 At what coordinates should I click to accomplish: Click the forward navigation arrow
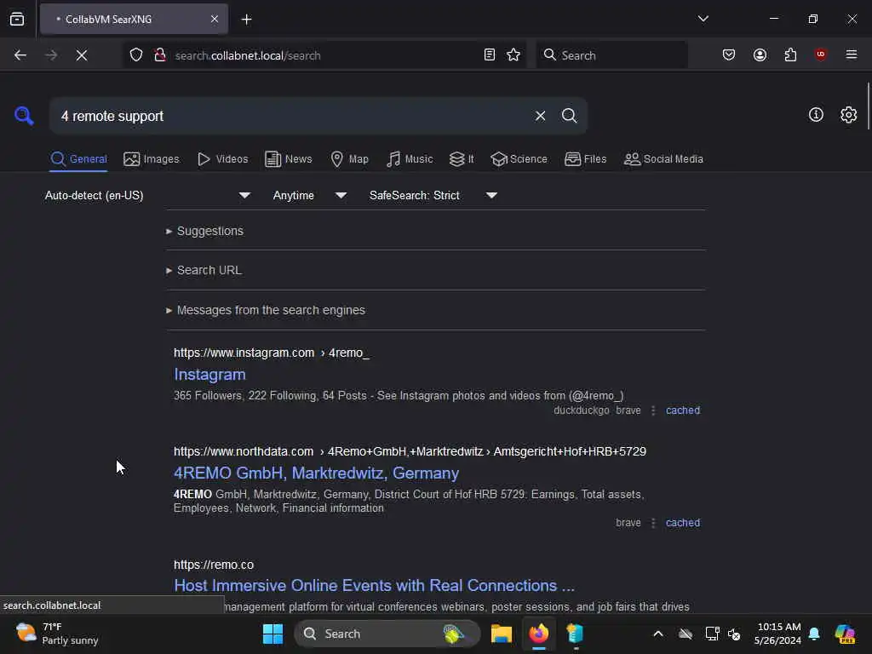tap(51, 55)
